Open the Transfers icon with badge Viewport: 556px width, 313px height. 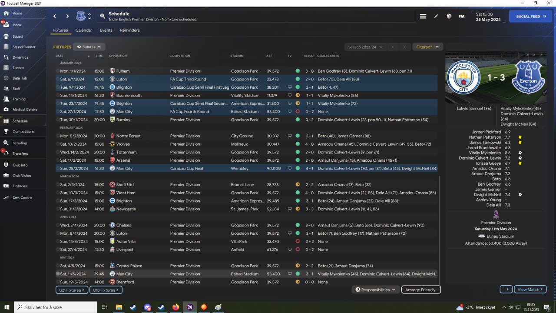6,153
